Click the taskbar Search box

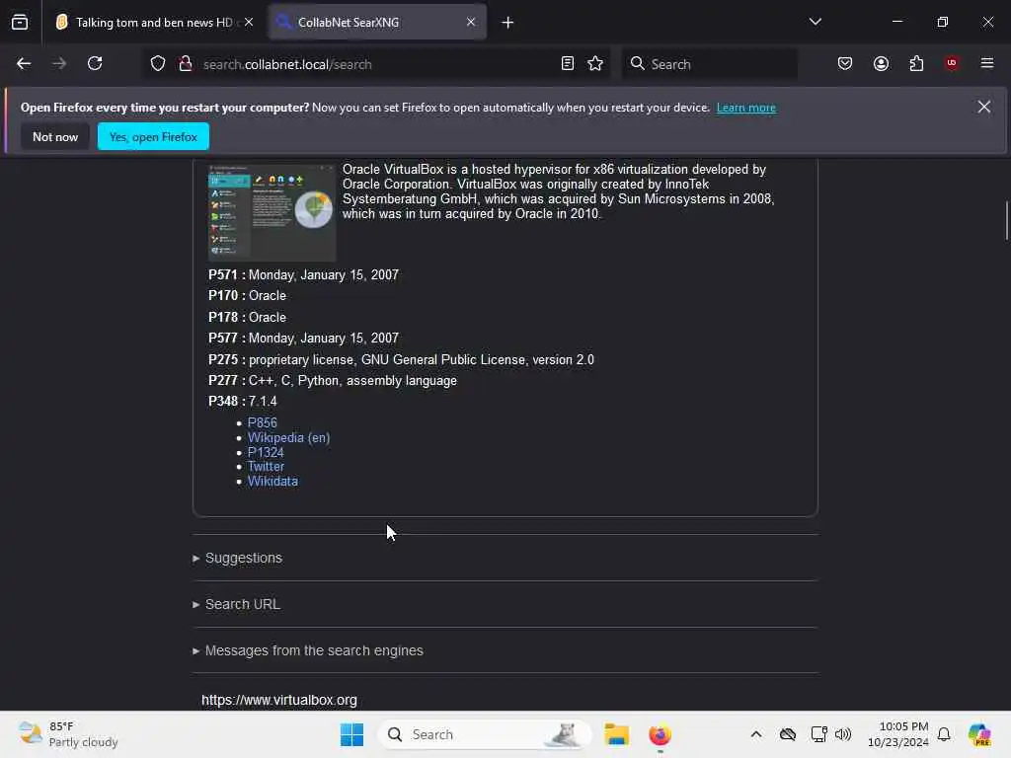[x=485, y=734]
